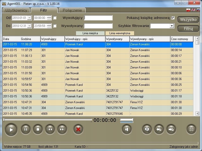Click the Linia miejska legend swatch

90,33
